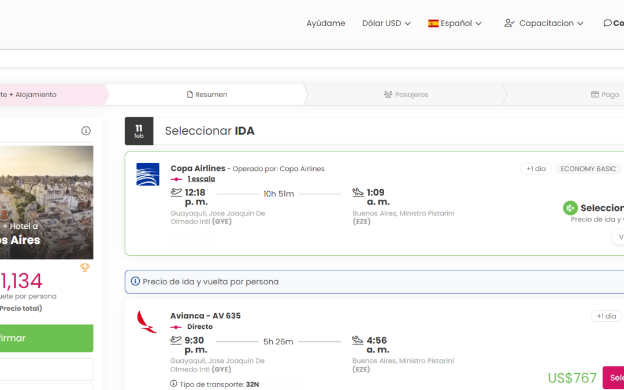The width and height of the screenshot is (624, 390).
Task: Click the direct-flight icon beside Directo
Action: (x=176, y=326)
